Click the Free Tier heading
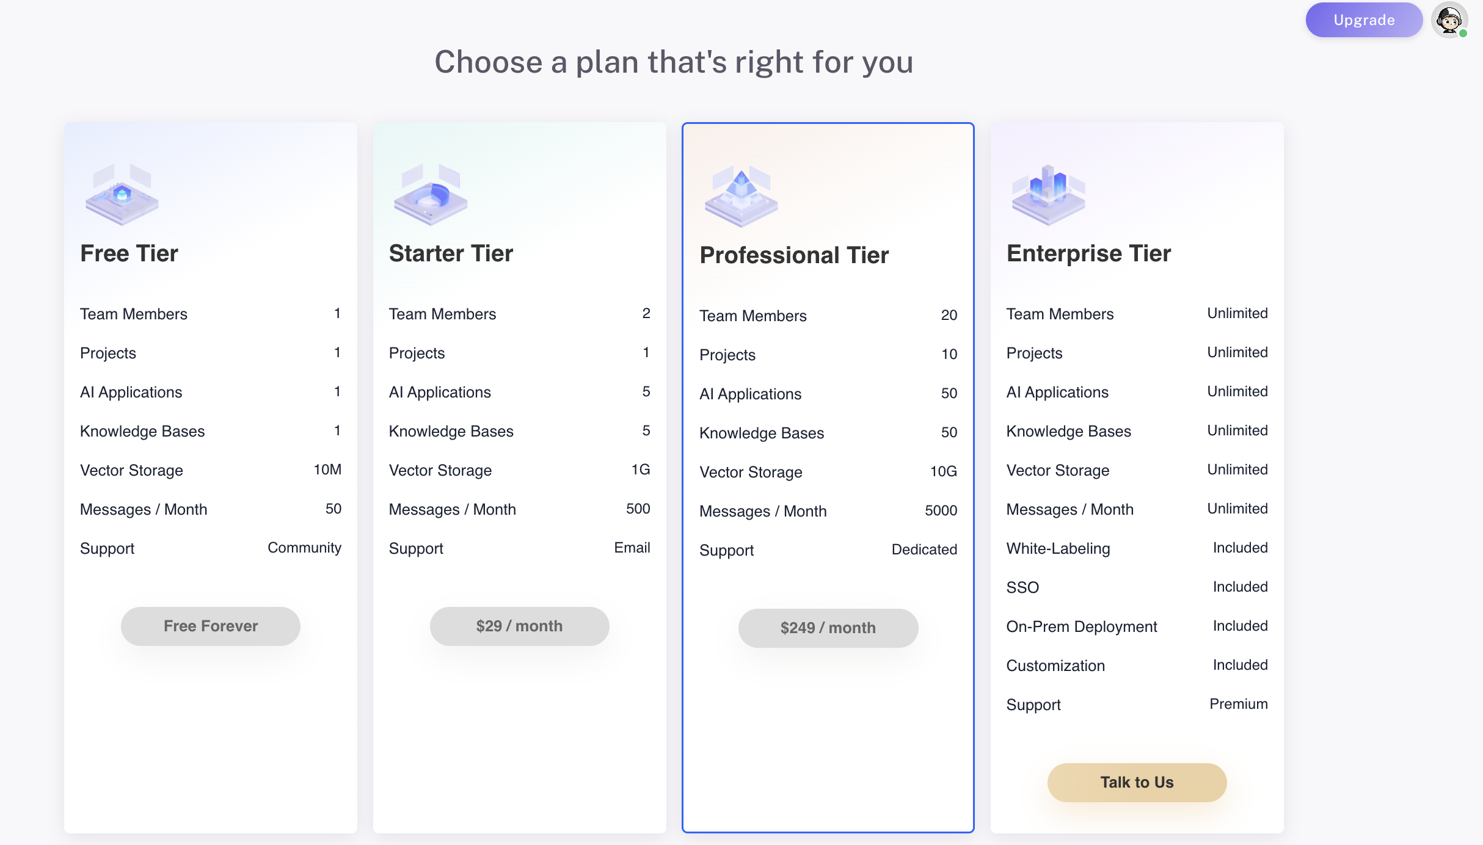This screenshot has height=845, width=1483. pos(129,253)
